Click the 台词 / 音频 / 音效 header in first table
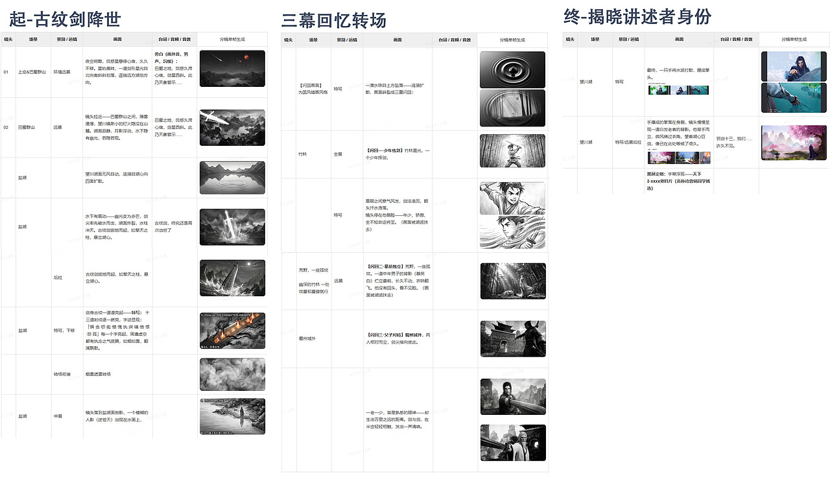 tap(174, 40)
